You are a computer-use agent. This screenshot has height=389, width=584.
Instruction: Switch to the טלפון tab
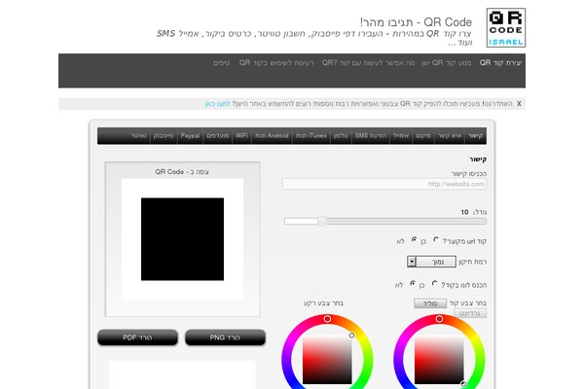click(x=341, y=136)
